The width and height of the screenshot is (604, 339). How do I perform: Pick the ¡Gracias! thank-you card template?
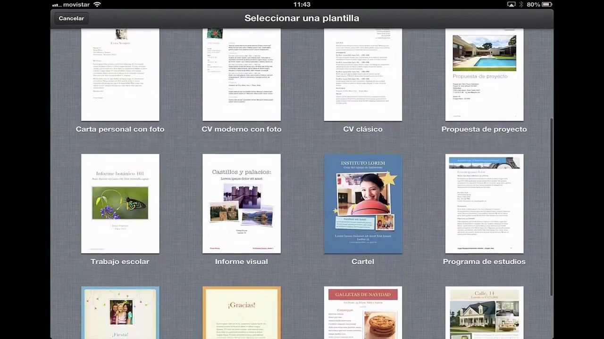[242, 313]
